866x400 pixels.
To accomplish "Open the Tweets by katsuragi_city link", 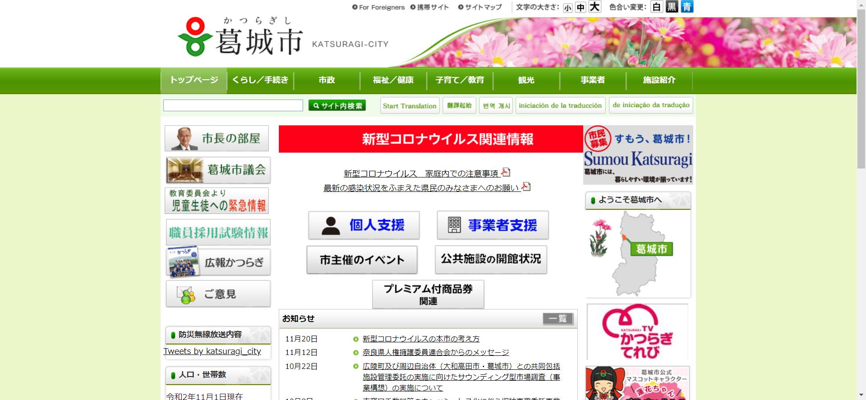I will point(212,351).
